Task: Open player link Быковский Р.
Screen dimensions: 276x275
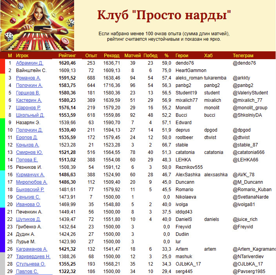Action: 30,190
